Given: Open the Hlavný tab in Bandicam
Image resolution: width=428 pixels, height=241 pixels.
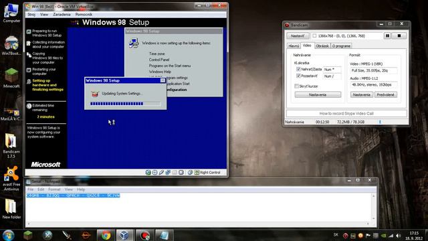Looking at the screenshot, I should 294,46.
